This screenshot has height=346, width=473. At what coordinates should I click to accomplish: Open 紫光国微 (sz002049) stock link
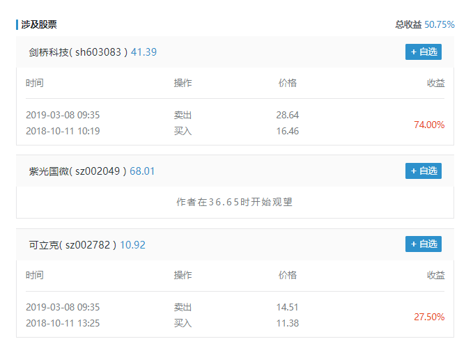[78, 171]
